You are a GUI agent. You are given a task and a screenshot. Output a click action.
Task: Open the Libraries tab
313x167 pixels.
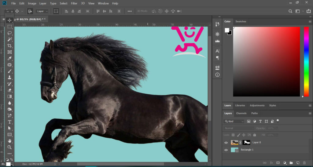coord(240,106)
